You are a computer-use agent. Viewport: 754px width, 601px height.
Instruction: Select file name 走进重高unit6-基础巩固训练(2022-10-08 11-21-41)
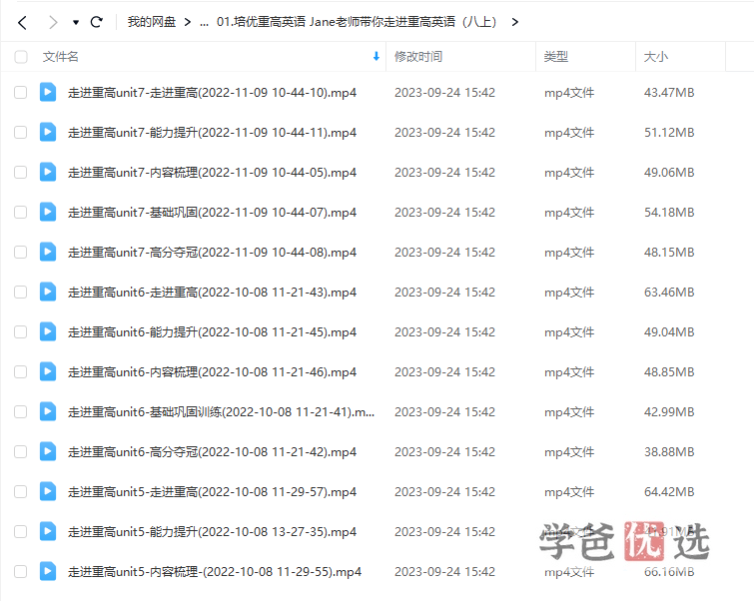pos(221,411)
